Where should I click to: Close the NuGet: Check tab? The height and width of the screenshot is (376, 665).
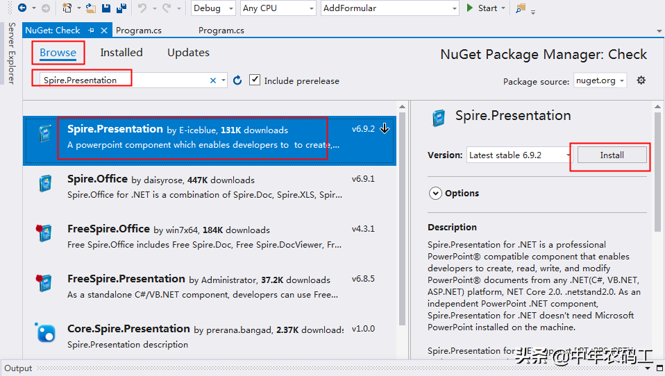pos(104,31)
